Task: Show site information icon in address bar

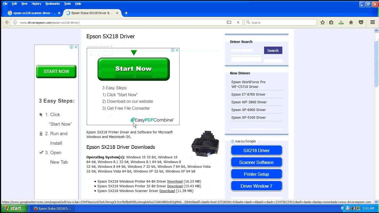Action: point(15,22)
